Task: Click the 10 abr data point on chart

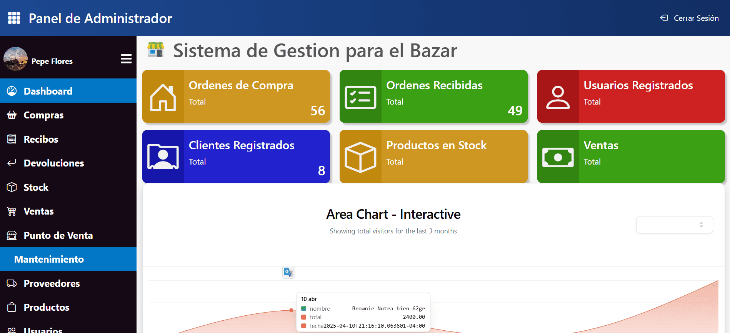Action: (291, 310)
